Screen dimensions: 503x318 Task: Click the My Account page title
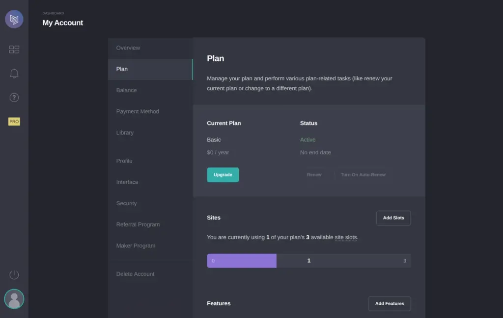coord(63,23)
